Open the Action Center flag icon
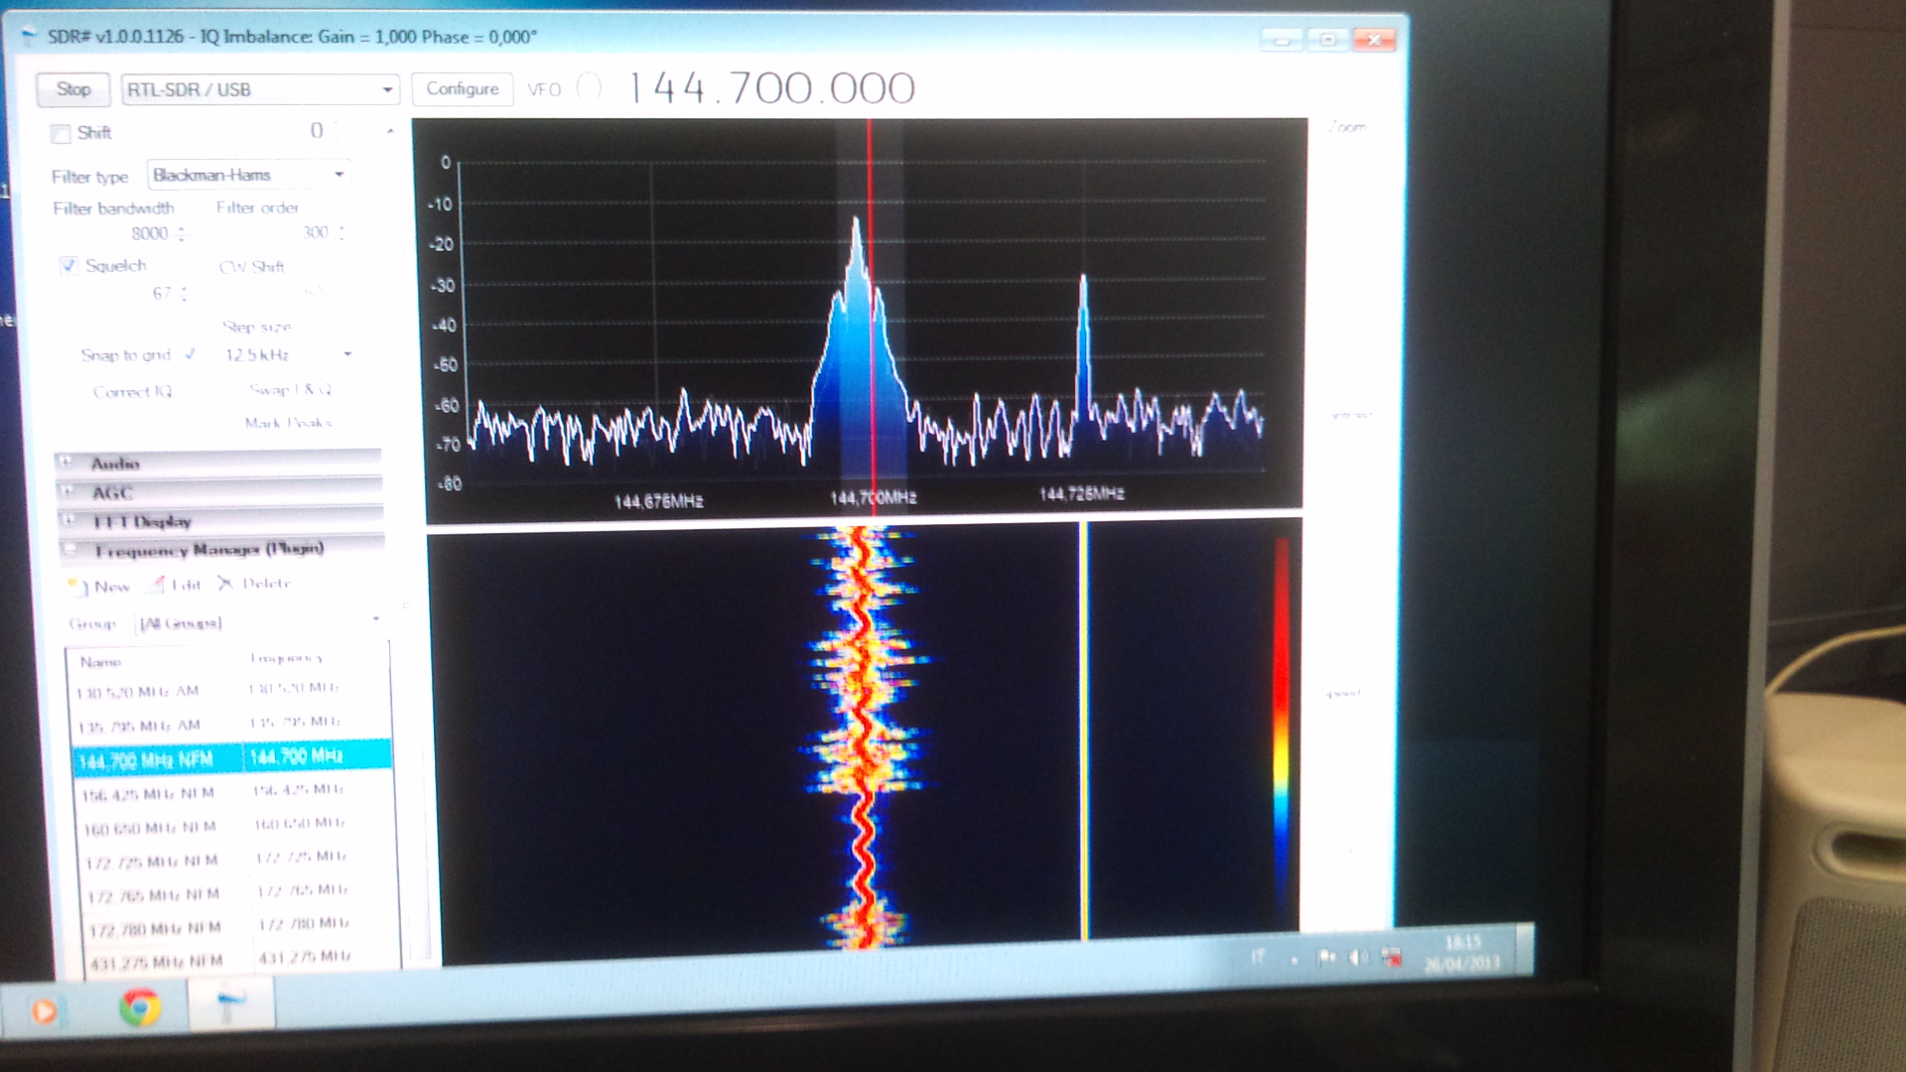Viewport: 1906px width, 1072px height. 1326,957
